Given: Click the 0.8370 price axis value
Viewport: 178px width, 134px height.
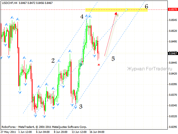Looking at the screenshot, I should pos(173,95).
